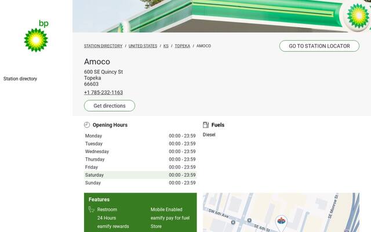Select the highlighted Saturday hours row
The image size is (371, 232).
(140, 175)
